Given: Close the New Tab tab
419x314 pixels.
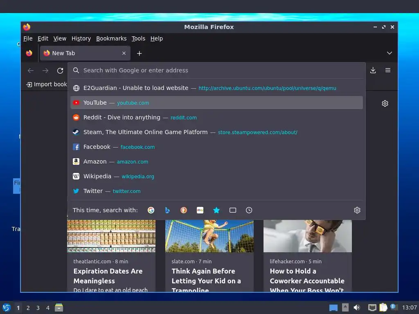Looking at the screenshot, I should pos(124,53).
